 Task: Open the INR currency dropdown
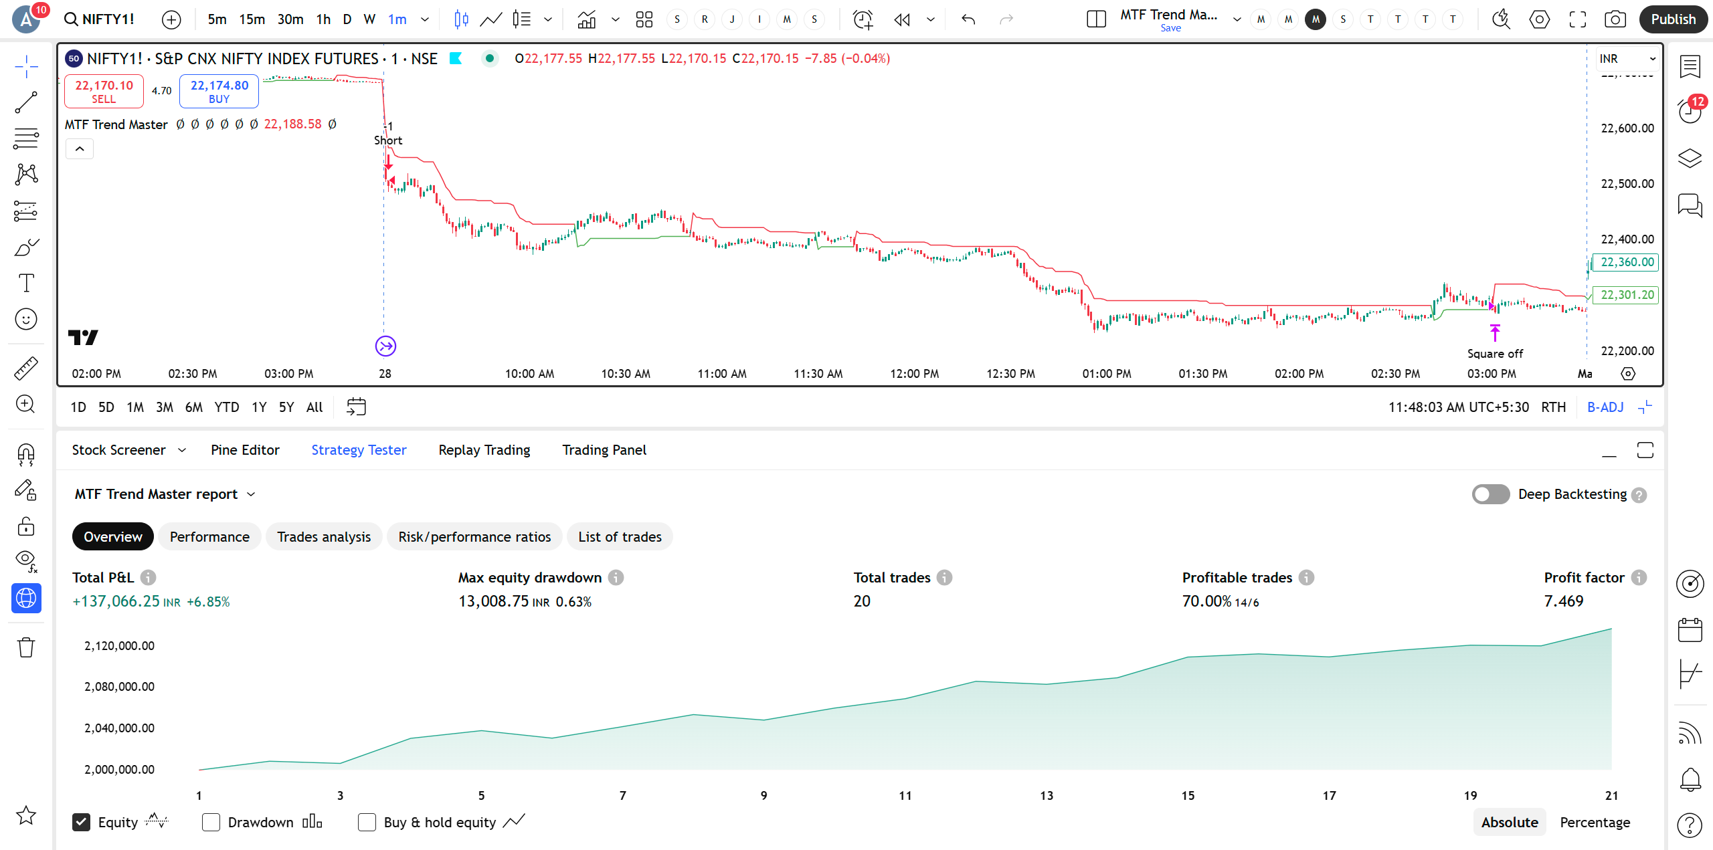pyautogui.click(x=1627, y=59)
